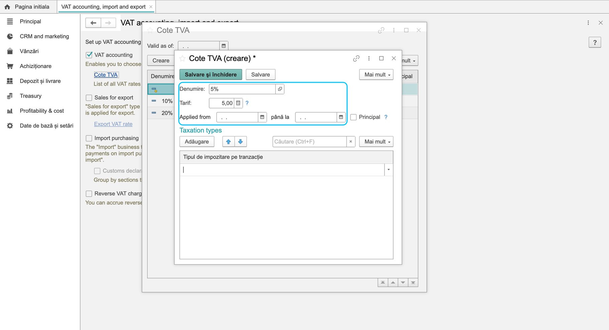609x330 pixels.
Task: Add Cote TVA (creare) to favorites star
Action: click(x=182, y=58)
